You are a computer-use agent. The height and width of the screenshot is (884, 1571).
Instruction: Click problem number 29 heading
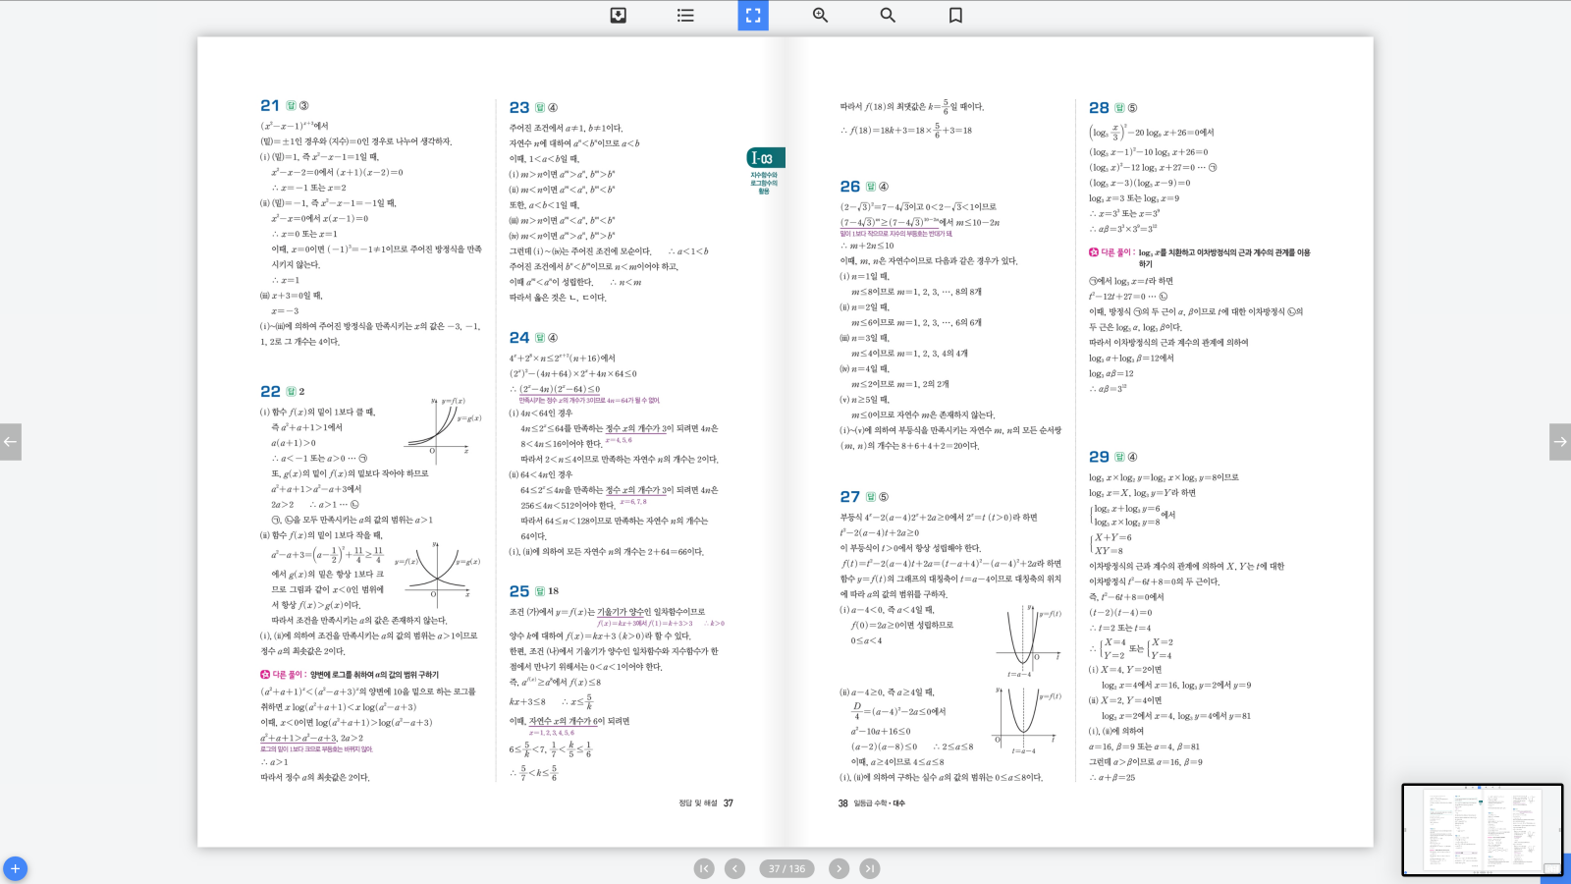coord(1099,457)
